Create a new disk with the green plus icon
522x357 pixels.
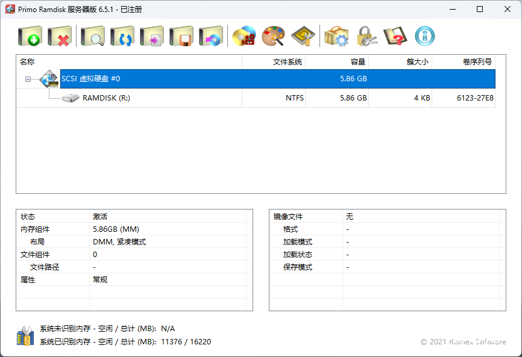tap(30, 36)
